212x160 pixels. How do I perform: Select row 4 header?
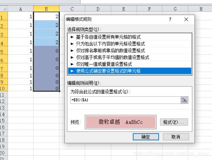tap(4, 42)
